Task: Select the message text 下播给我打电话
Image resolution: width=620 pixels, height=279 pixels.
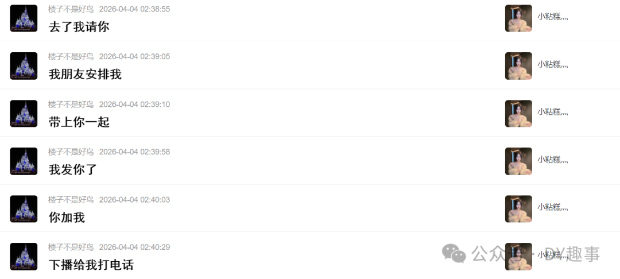Action: [x=91, y=265]
